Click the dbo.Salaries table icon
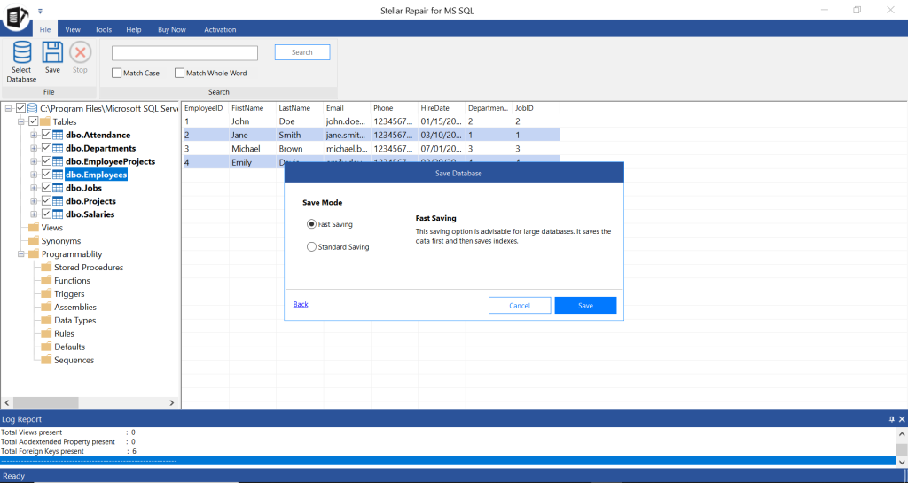Image resolution: width=908 pixels, height=483 pixels. tap(59, 214)
